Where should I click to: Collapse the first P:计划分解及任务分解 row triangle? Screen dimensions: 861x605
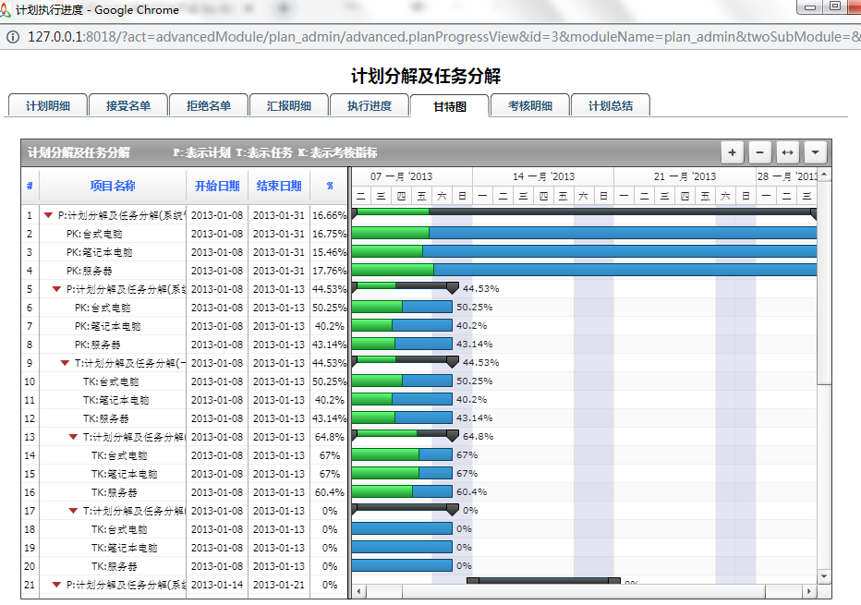48,214
